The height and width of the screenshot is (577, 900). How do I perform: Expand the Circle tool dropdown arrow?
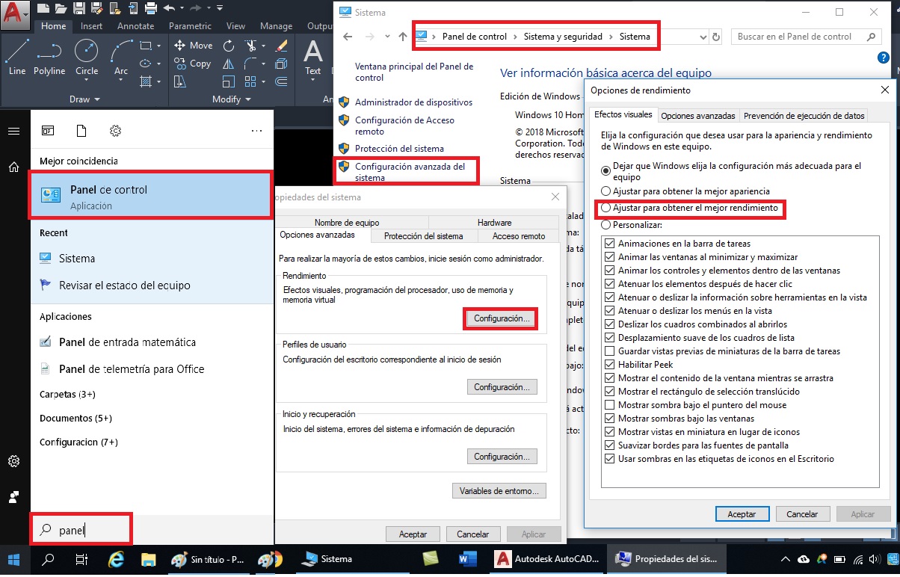pyautogui.click(x=86, y=80)
